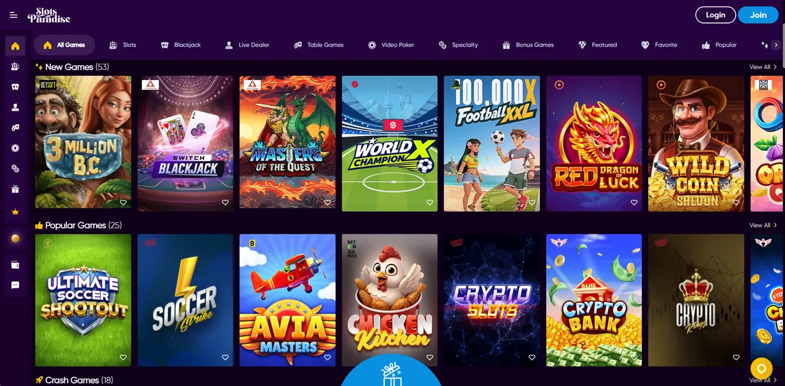The image size is (785, 386).
Task: Open the table games sidebar icon
Action: (15, 128)
